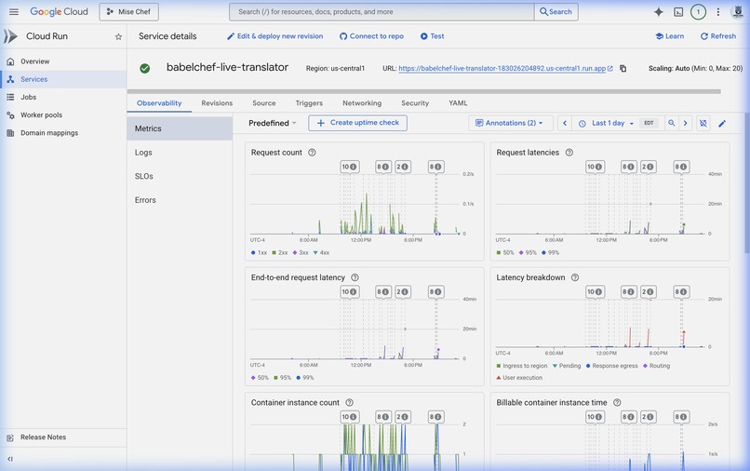
Task: Toggle 3xx legend in Request count
Action: (301, 252)
